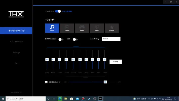Restore down the THX window
This screenshot has width=179, height=101.
click(171, 2)
